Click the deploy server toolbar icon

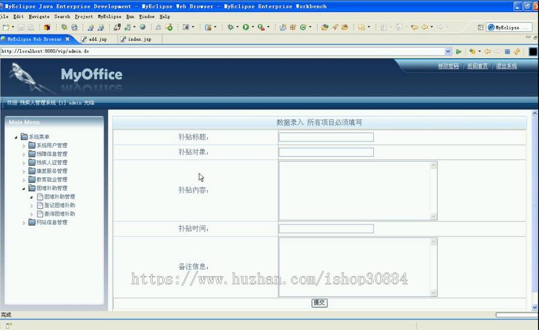pyautogui.click(x=117, y=27)
